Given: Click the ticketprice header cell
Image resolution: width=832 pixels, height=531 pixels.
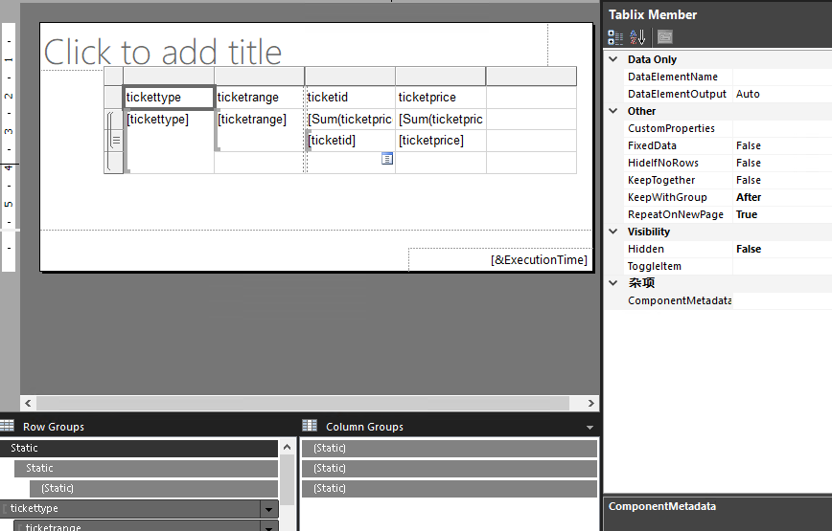Looking at the screenshot, I should (441, 98).
